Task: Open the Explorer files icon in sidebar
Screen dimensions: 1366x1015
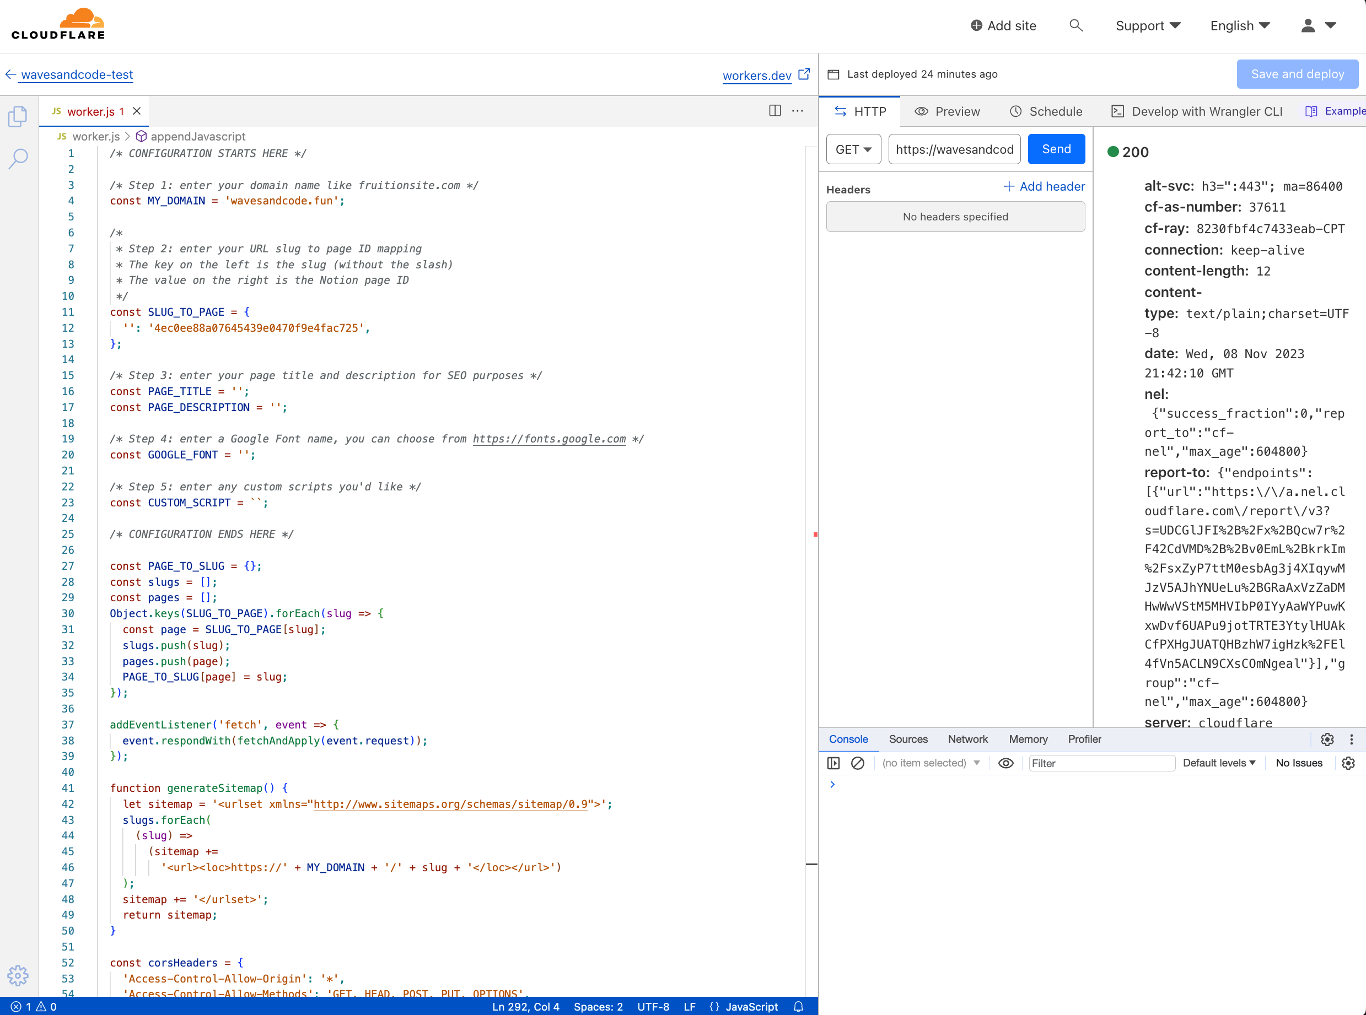Action: point(18,116)
